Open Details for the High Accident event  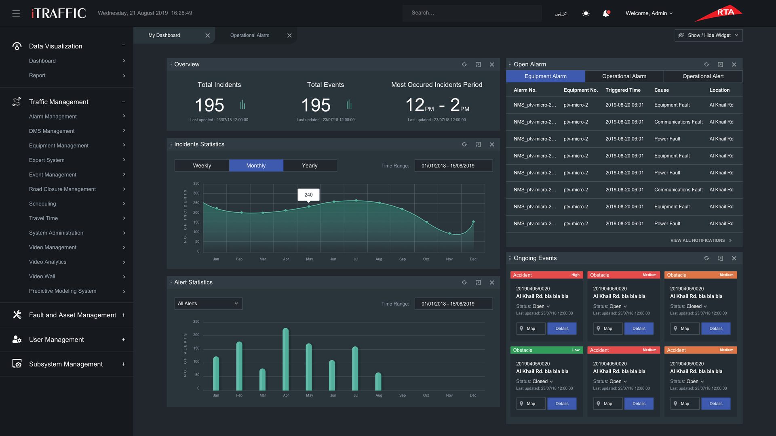[x=562, y=329]
